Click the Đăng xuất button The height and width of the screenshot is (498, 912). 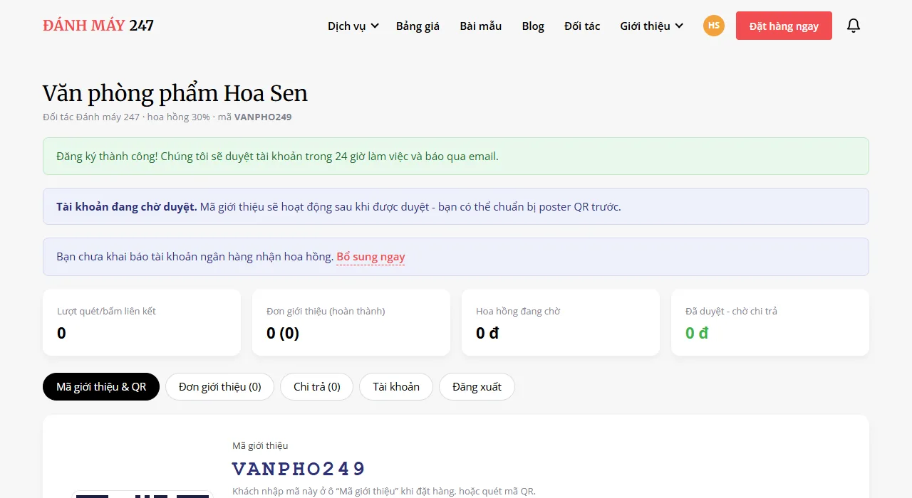pos(477,387)
